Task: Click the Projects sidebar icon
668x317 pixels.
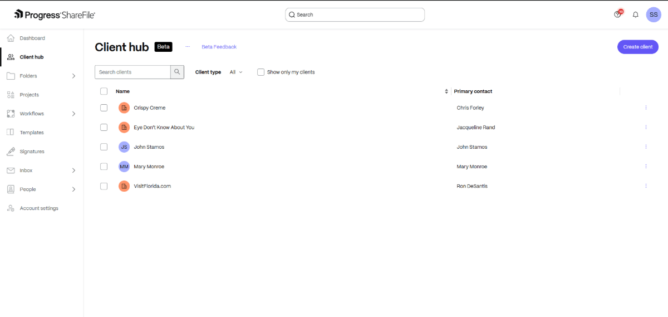Action: coord(11,95)
